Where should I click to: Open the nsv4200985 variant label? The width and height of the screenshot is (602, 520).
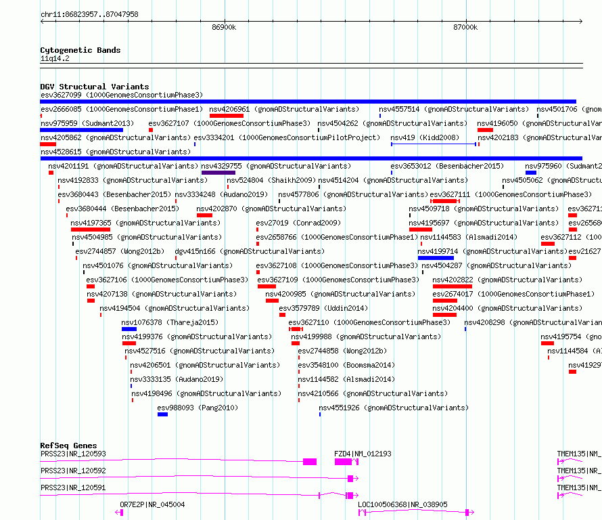pyautogui.click(x=340, y=294)
